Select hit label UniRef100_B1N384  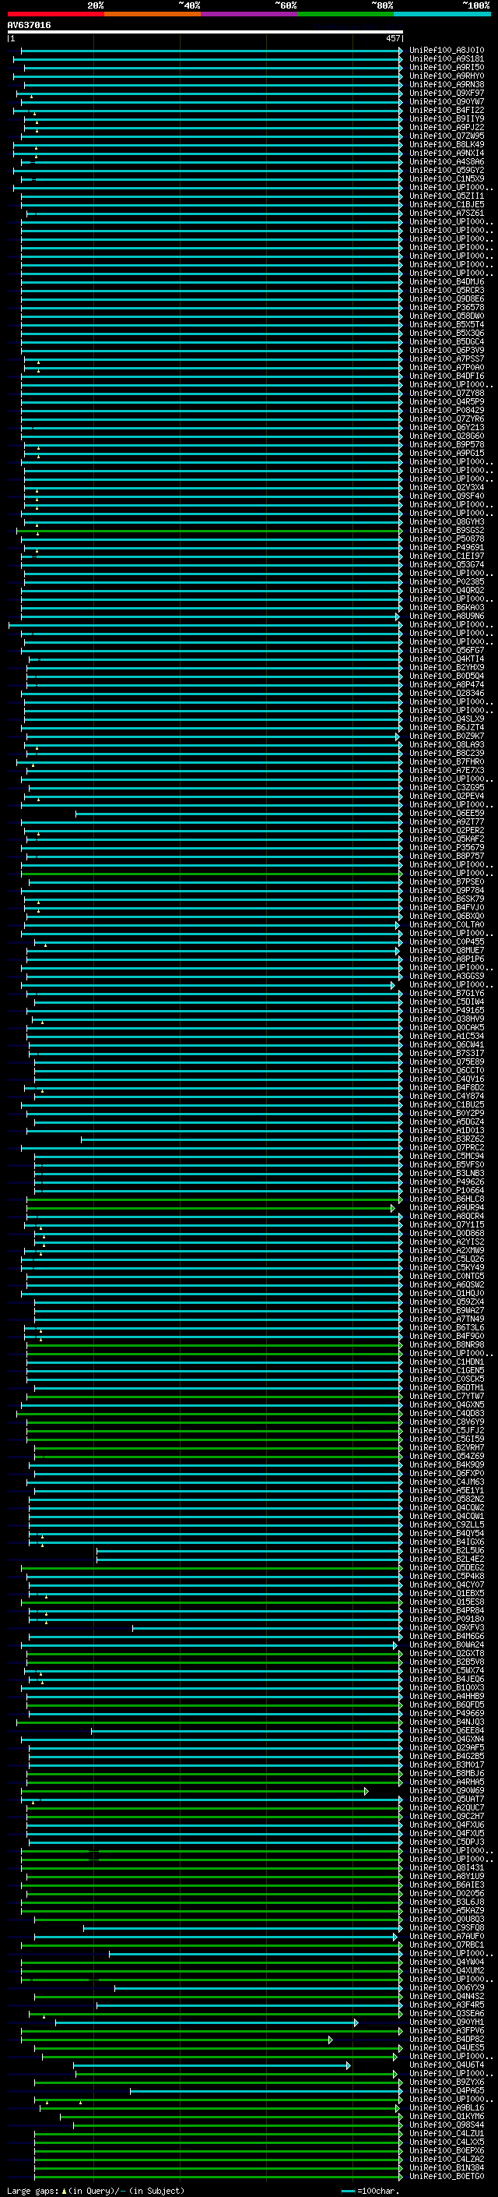(446, 2168)
